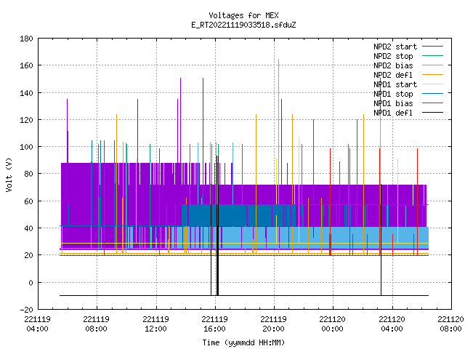The height and width of the screenshot is (349, 465).
Task: Select the E_RT20221119033518.sfduZ filename subtitle
Action: click(243, 25)
